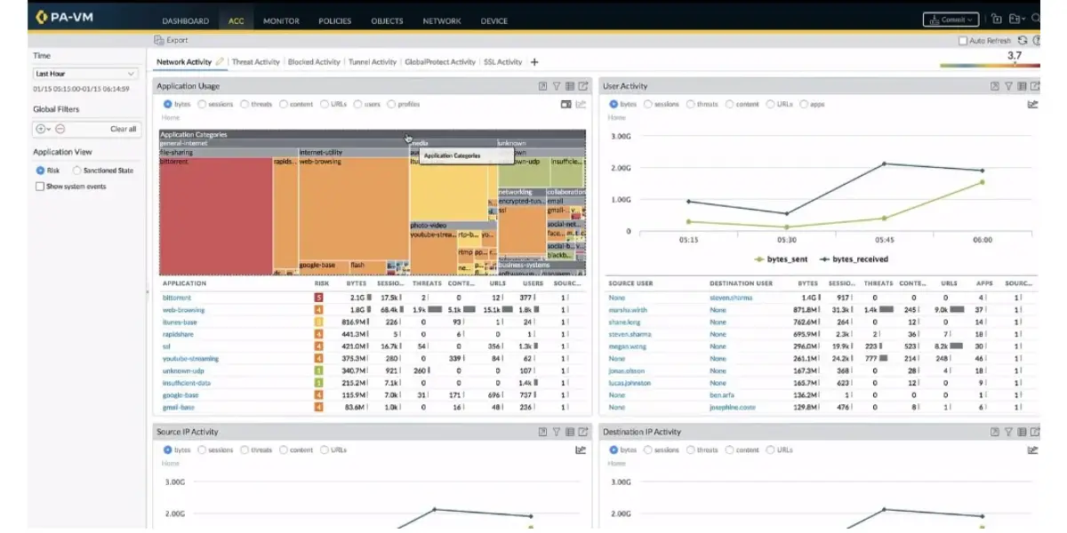
Task: Click the 3.7 risk meter color bar
Action: click(x=990, y=65)
